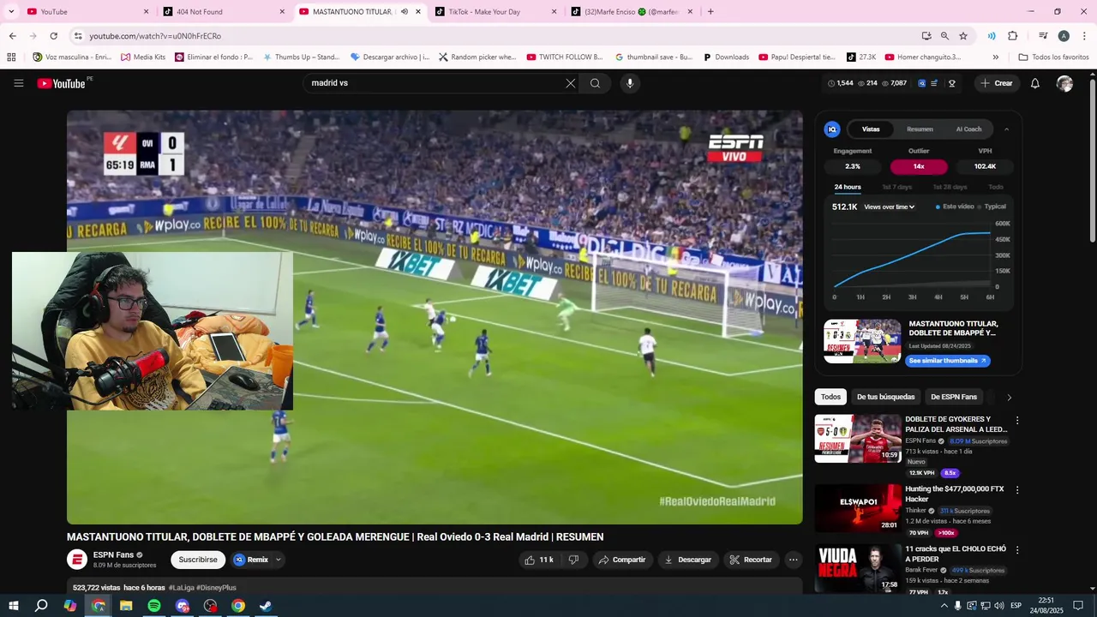This screenshot has width=1097, height=617.
Task: Open the YouTube guide hamburger menu
Action: pos(18,83)
